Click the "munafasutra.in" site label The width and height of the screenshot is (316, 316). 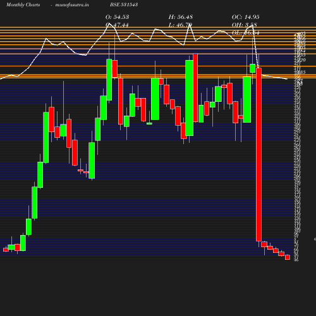click(x=72, y=4)
